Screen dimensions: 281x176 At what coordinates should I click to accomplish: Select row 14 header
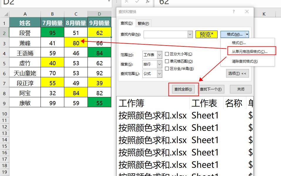[x=4, y=140]
